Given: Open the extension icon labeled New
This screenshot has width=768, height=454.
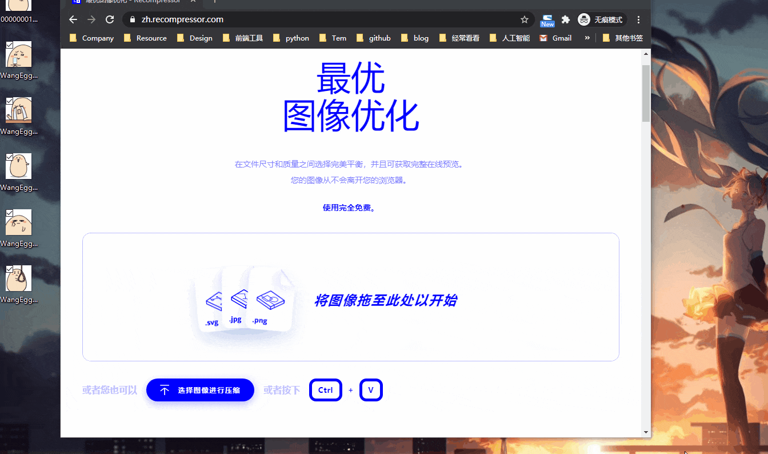Looking at the screenshot, I should coord(547,20).
